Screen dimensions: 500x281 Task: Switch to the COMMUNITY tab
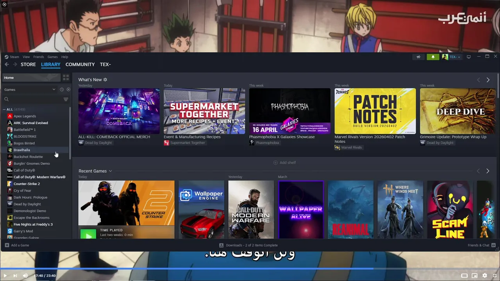pyautogui.click(x=80, y=64)
